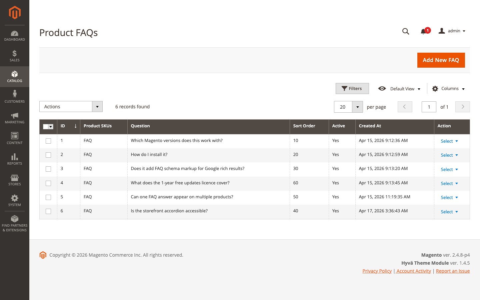
Task: Open Select action for FAQ ID 4
Action: click(449, 183)
